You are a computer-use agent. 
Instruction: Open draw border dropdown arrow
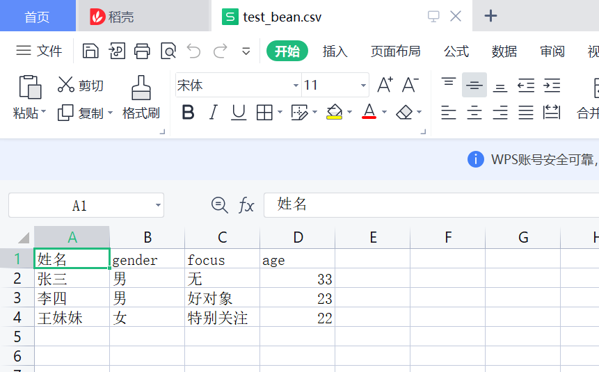click(314, 112)
